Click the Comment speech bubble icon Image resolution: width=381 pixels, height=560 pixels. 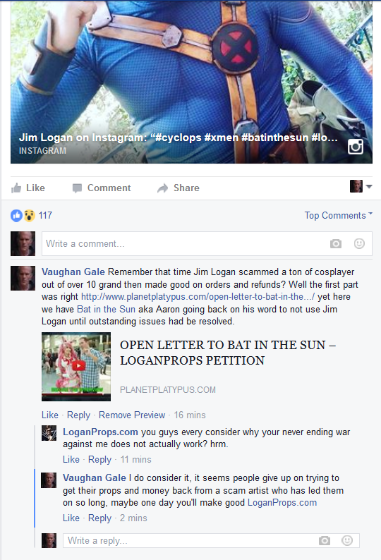[77, 188]
